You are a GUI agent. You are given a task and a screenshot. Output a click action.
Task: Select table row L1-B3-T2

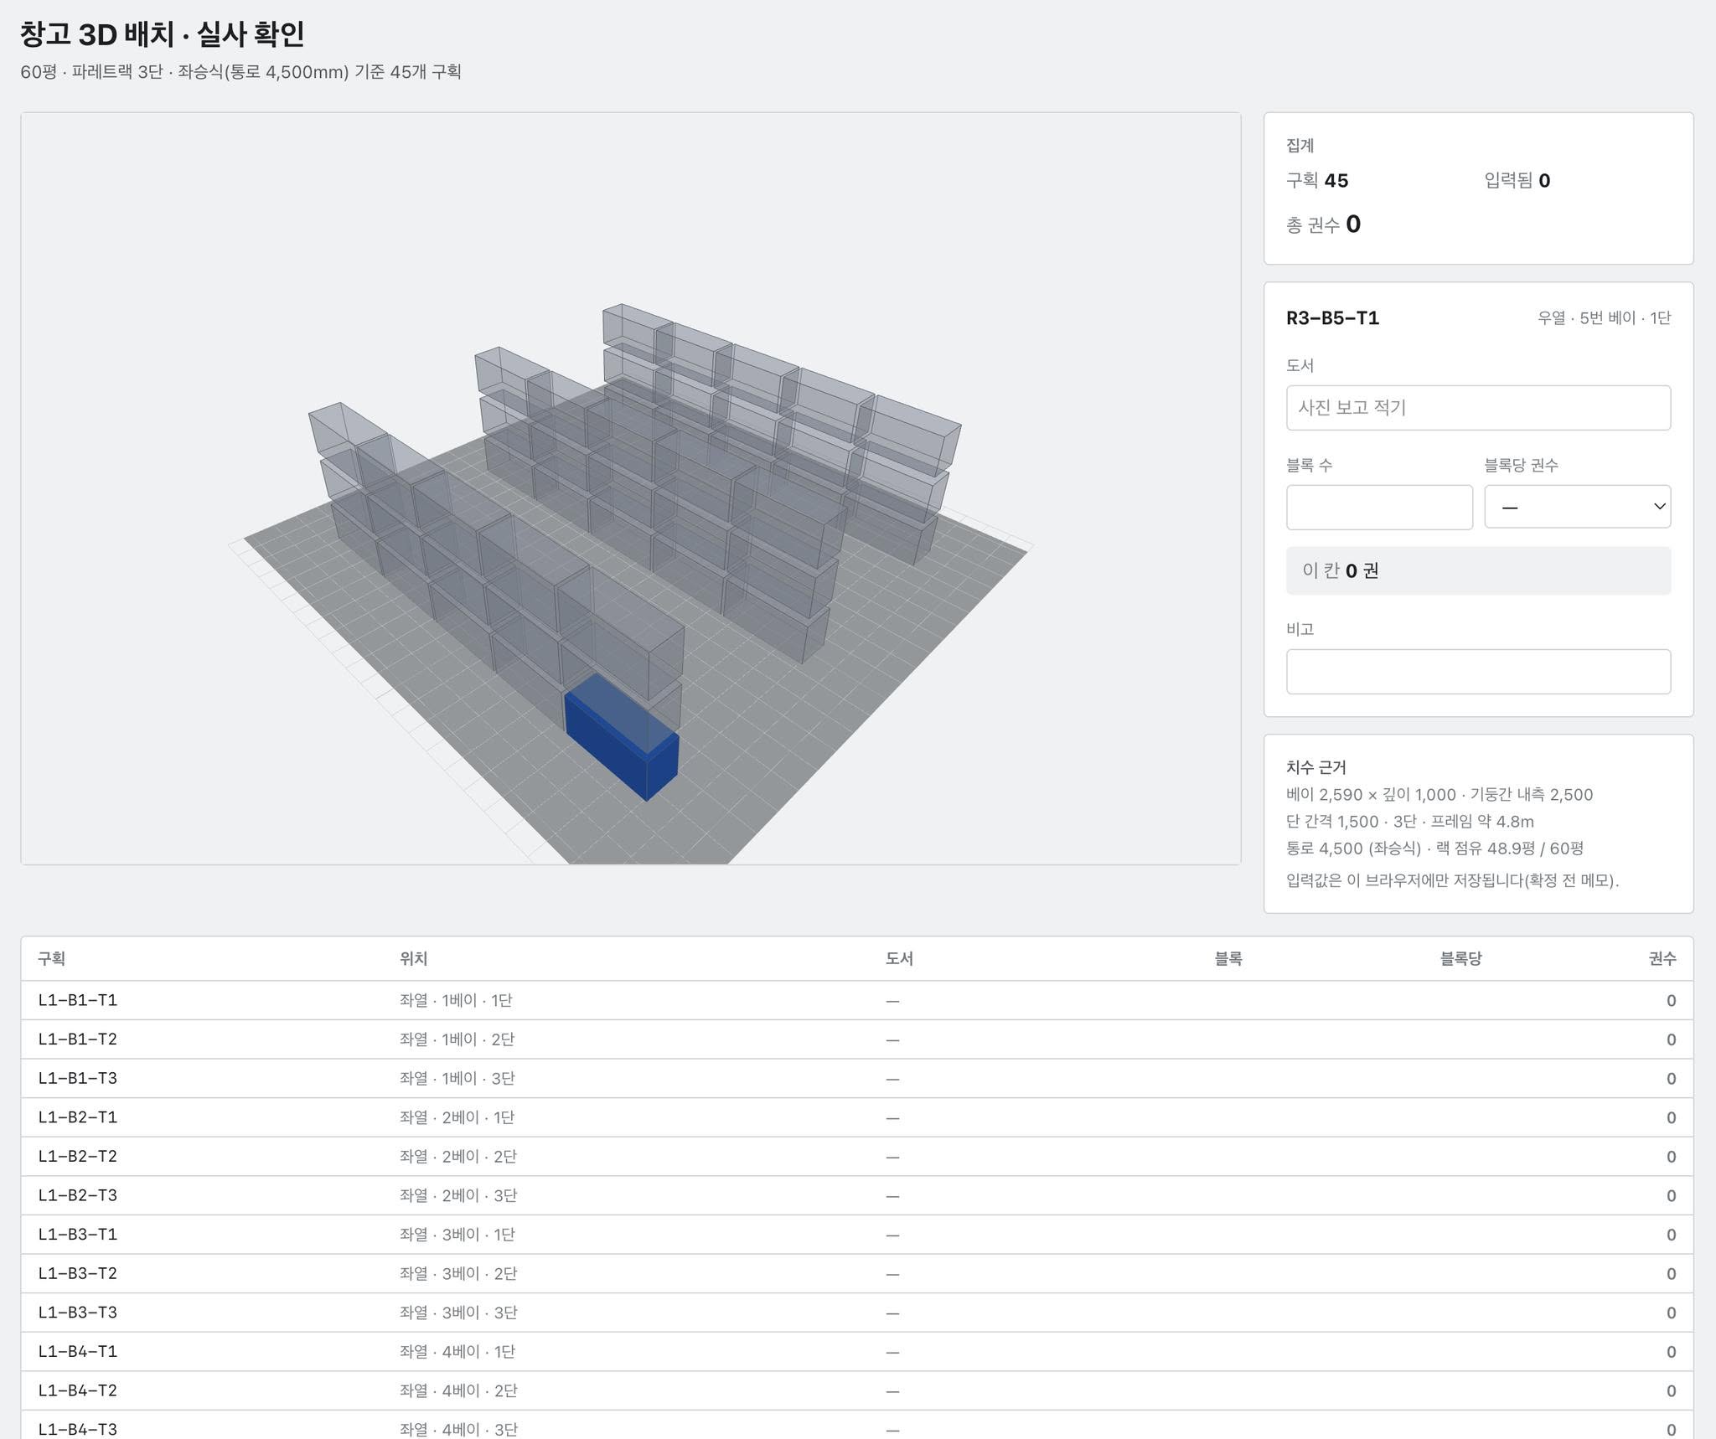tap(856, 1274)
